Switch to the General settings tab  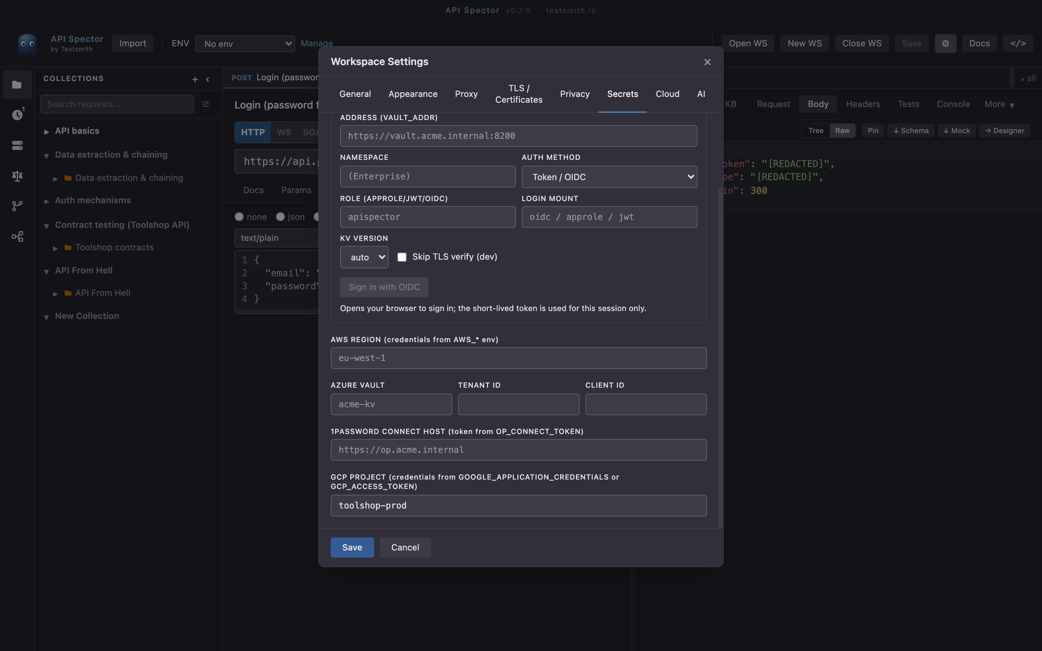click(x=355, y=94)
